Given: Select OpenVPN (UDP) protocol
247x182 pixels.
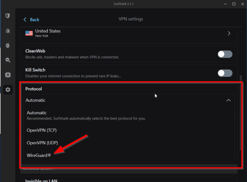Looking at the screenshot, I should [129, 143].
